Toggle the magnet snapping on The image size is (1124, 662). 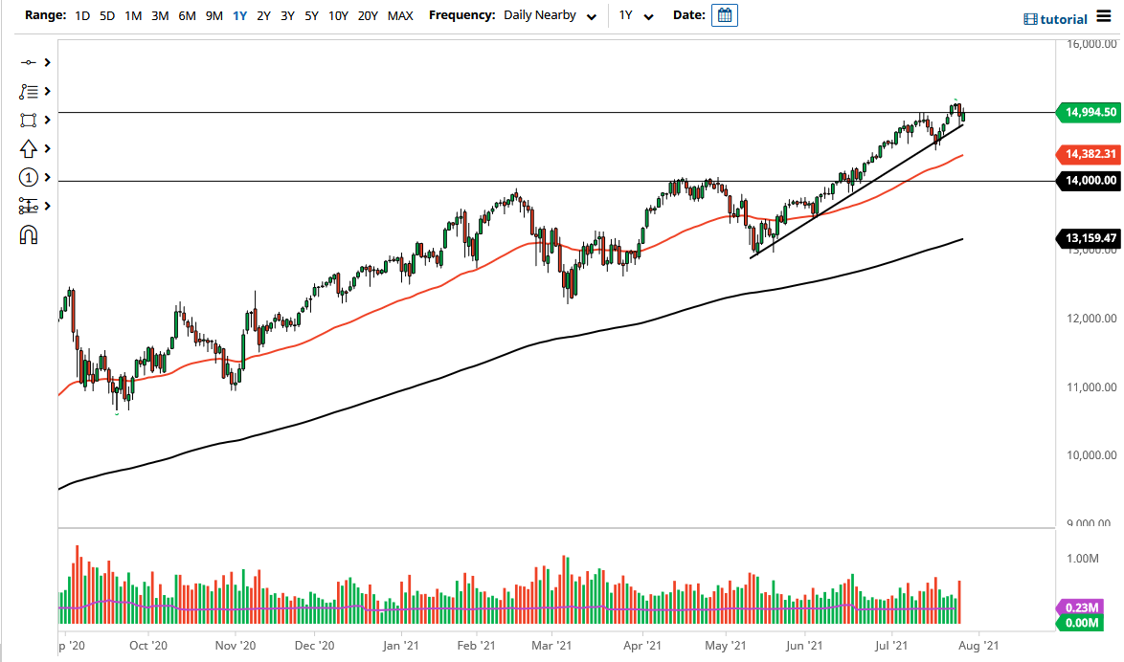(x=29, y=234)
